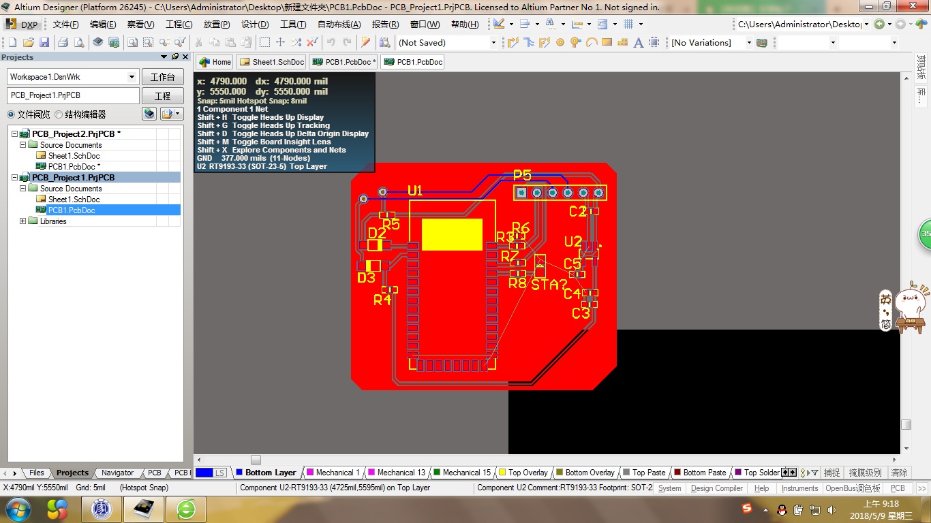Expand the Libraries folder node
This screenshot has height=523, width=931.
point(23,221)
